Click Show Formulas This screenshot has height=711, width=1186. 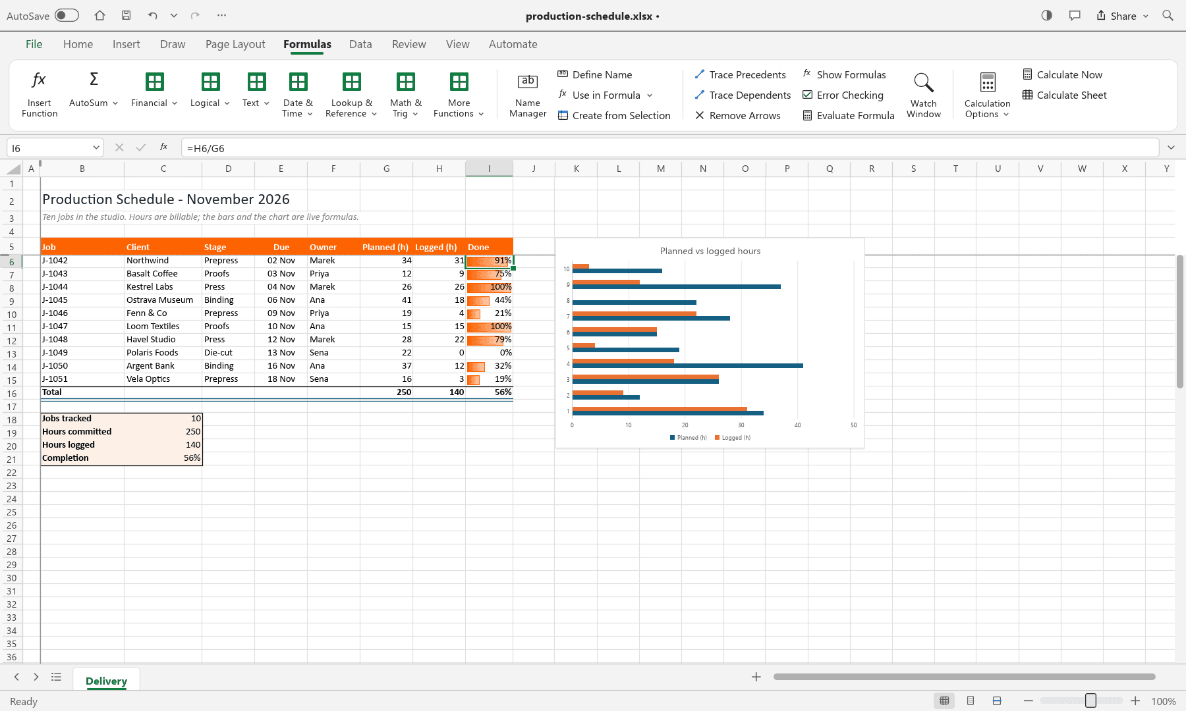coord(844,74)
